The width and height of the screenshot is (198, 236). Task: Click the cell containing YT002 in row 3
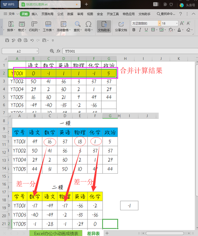(17, 82)
